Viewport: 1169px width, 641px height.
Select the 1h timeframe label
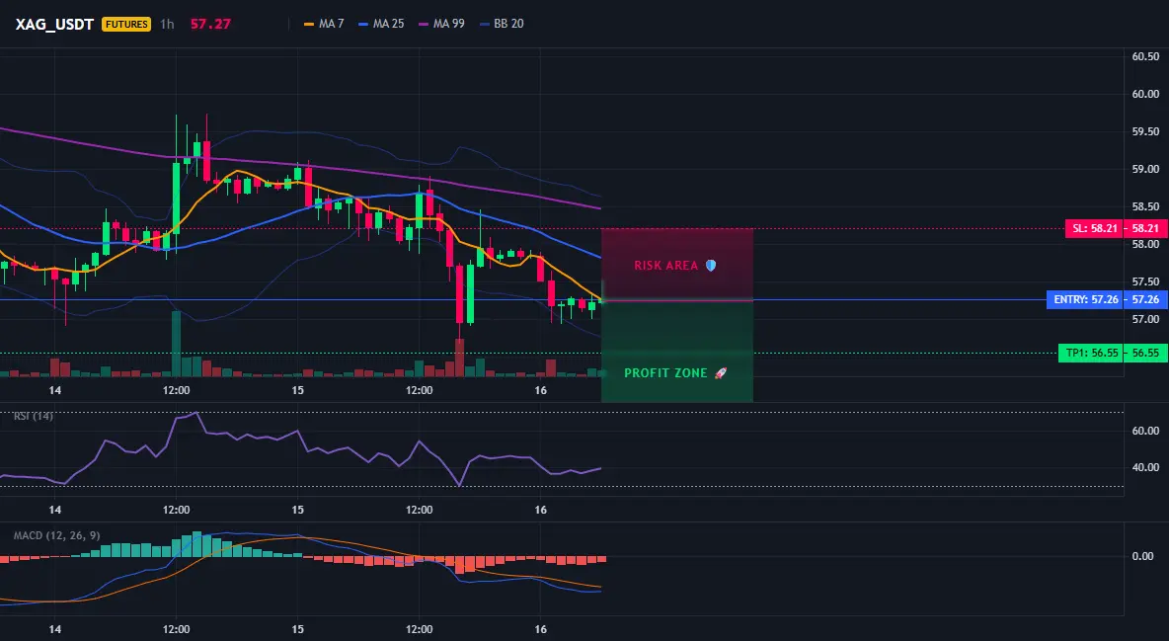point(167,24)
